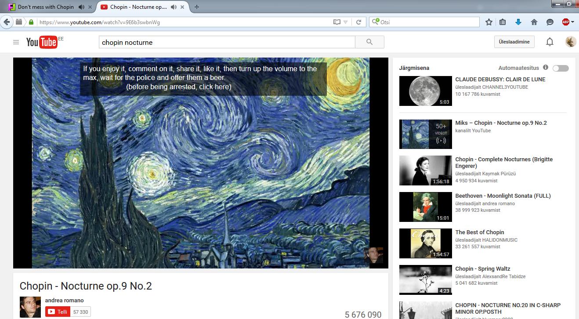Toggle the Automaatesitus autoplay switch
The height and width of the screenshot is (319, 579).
point(561,68)
